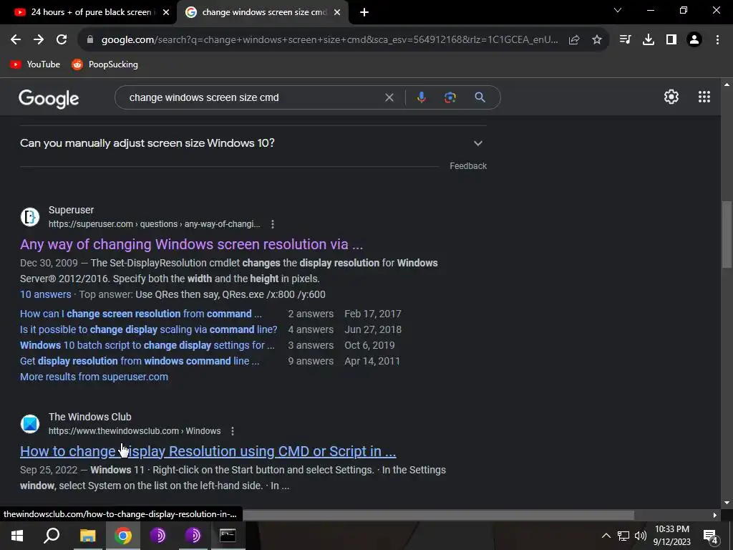This screenshot has width=733, height=550.
Task: Open a new browser tab
Action: 364,13
